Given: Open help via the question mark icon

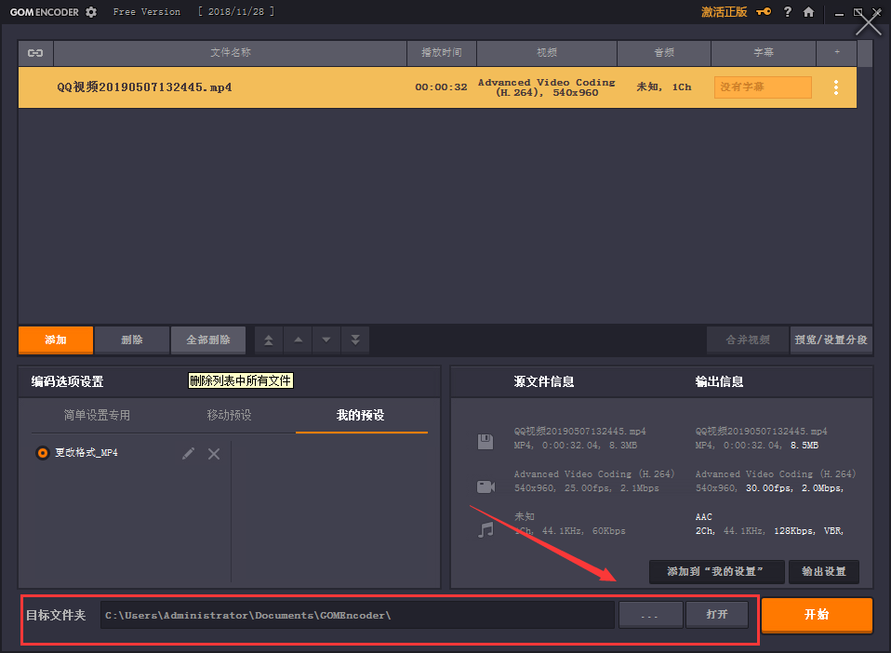Looking at the screenshot, I should (788, 12).
